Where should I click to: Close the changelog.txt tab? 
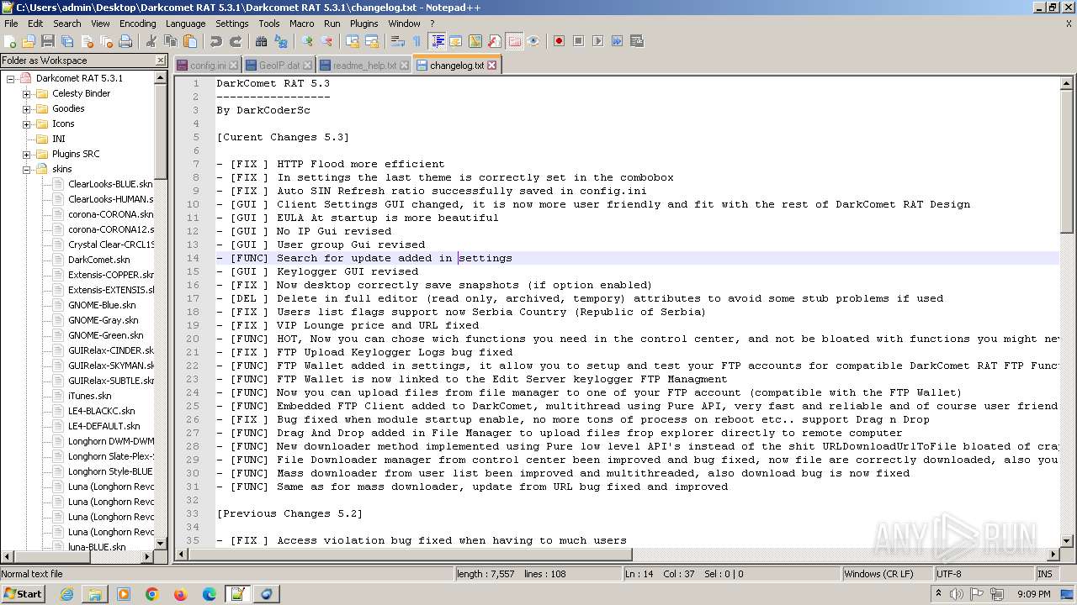[x=492, y=65]
